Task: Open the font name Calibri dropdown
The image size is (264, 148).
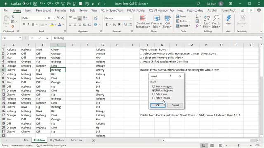Action: click(45, 18)
